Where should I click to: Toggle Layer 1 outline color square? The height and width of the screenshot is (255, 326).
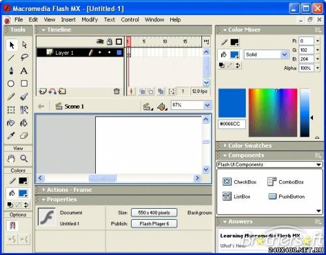click(x=119, y=53)
